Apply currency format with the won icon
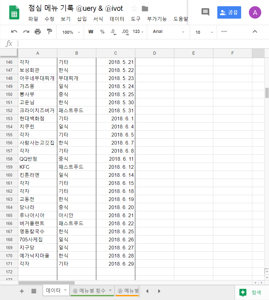Screen dimensions: 269x300 [90, 32]
